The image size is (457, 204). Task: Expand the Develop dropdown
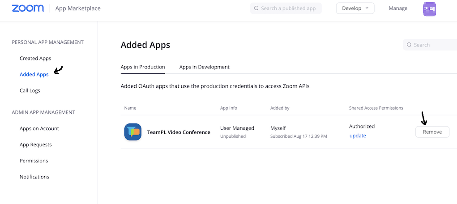pos(355,8)
